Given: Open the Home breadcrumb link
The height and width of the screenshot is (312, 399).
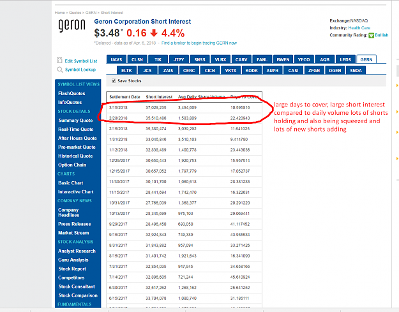Looking at the screenshot, I should [x=59, y=13].
